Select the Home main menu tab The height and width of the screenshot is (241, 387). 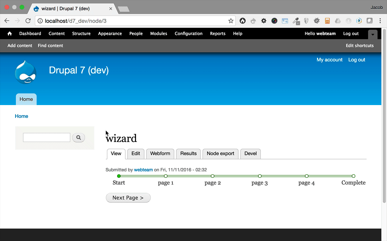coord(26,99)
